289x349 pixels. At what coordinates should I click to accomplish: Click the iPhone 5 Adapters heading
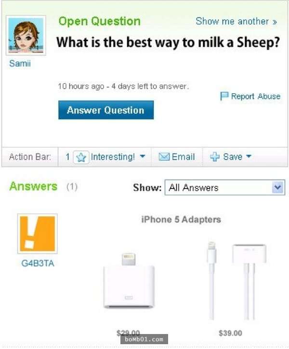pyautogui.click(x=181, y=220)
